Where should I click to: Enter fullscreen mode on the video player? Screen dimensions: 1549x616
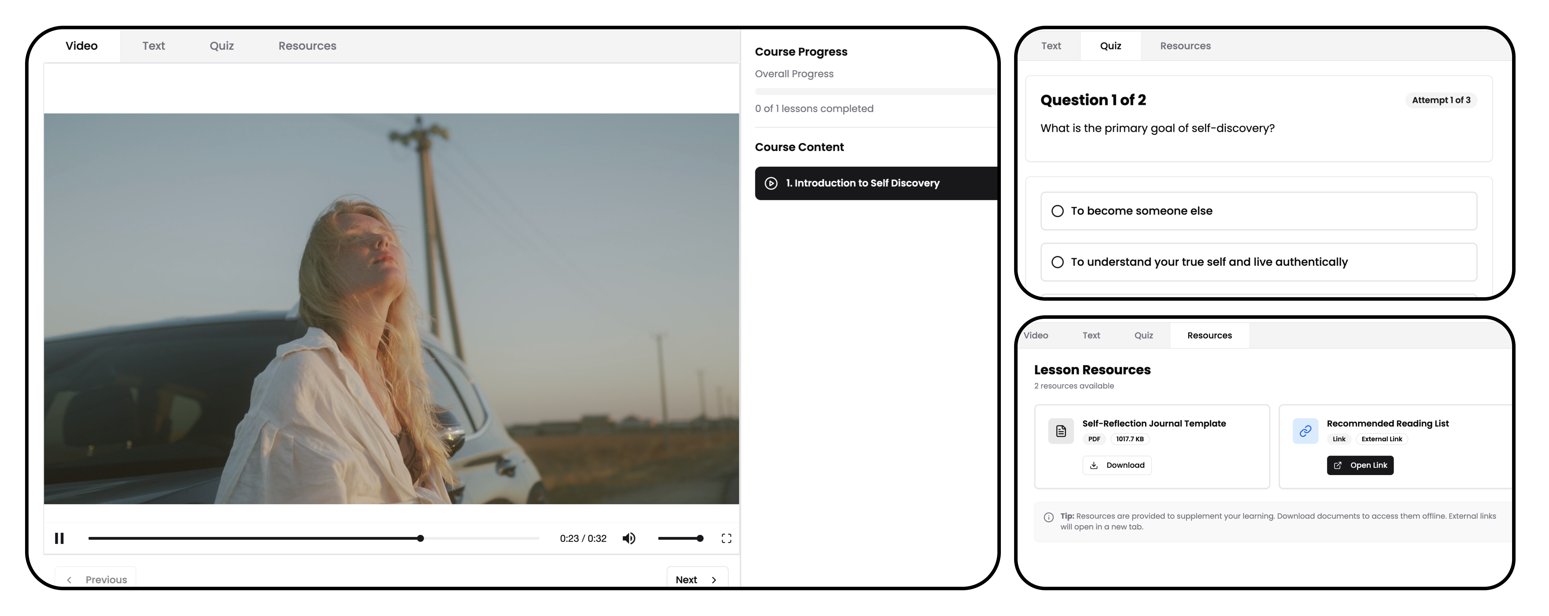[x=726, y=538]
